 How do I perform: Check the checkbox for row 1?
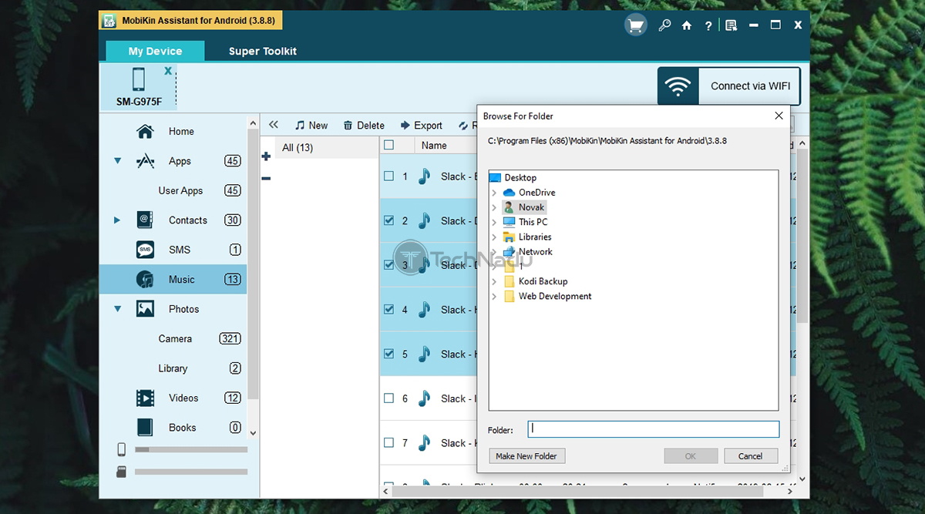(389, 176)
